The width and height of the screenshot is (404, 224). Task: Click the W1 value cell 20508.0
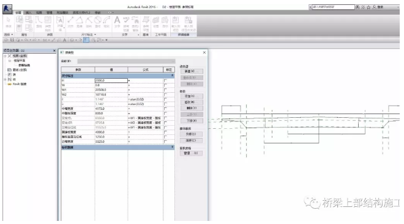(x=111, y=90)
